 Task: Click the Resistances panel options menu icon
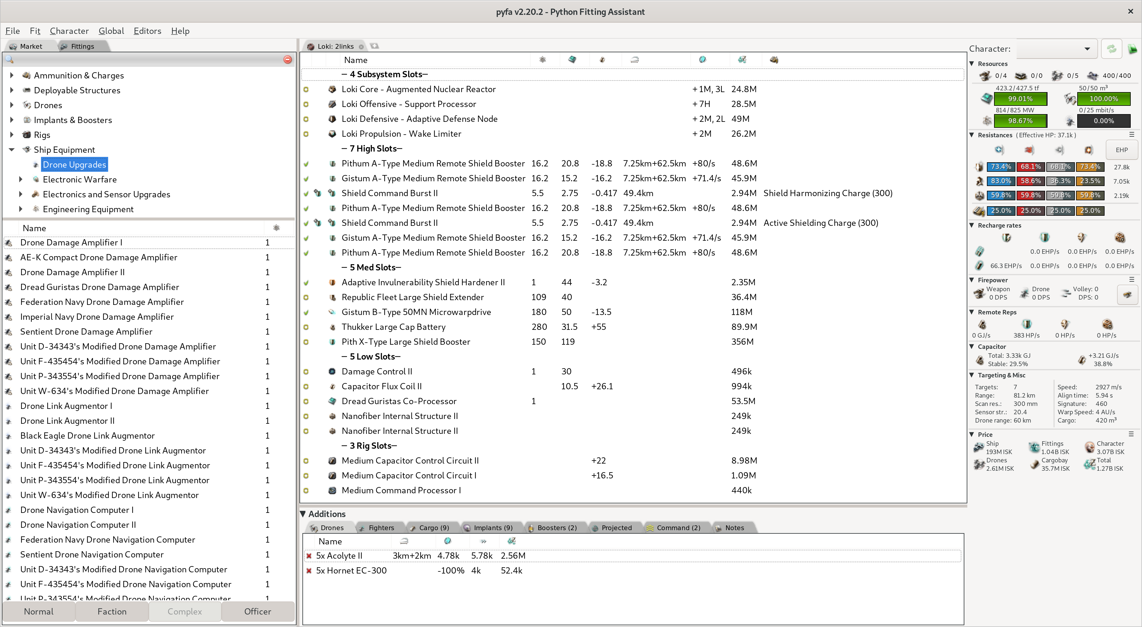click(x=1131, y=134)
